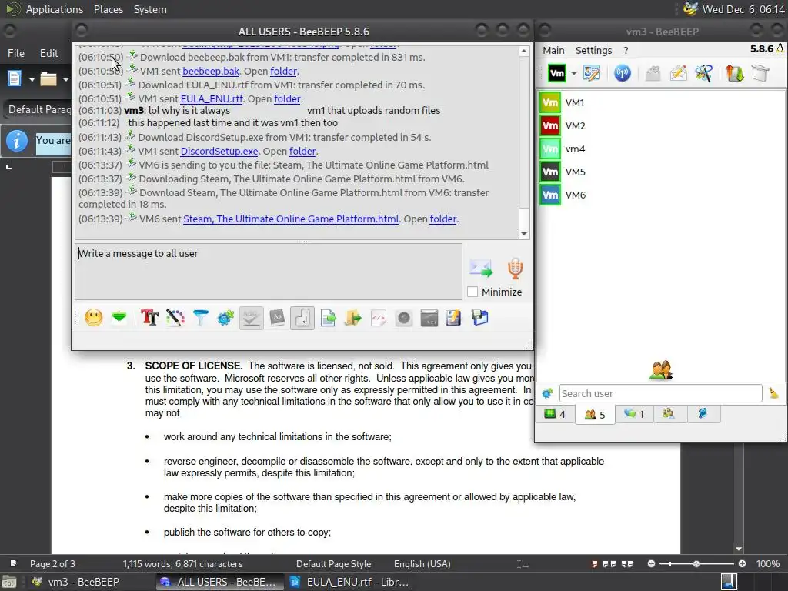
Task: Toggle spell checking ABC icon
Action: [x=252, y=318]
